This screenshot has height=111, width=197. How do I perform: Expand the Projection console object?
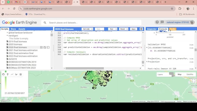(147, 62)
